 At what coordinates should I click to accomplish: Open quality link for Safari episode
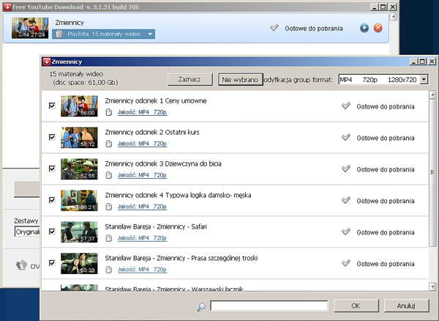pos(142,238)
